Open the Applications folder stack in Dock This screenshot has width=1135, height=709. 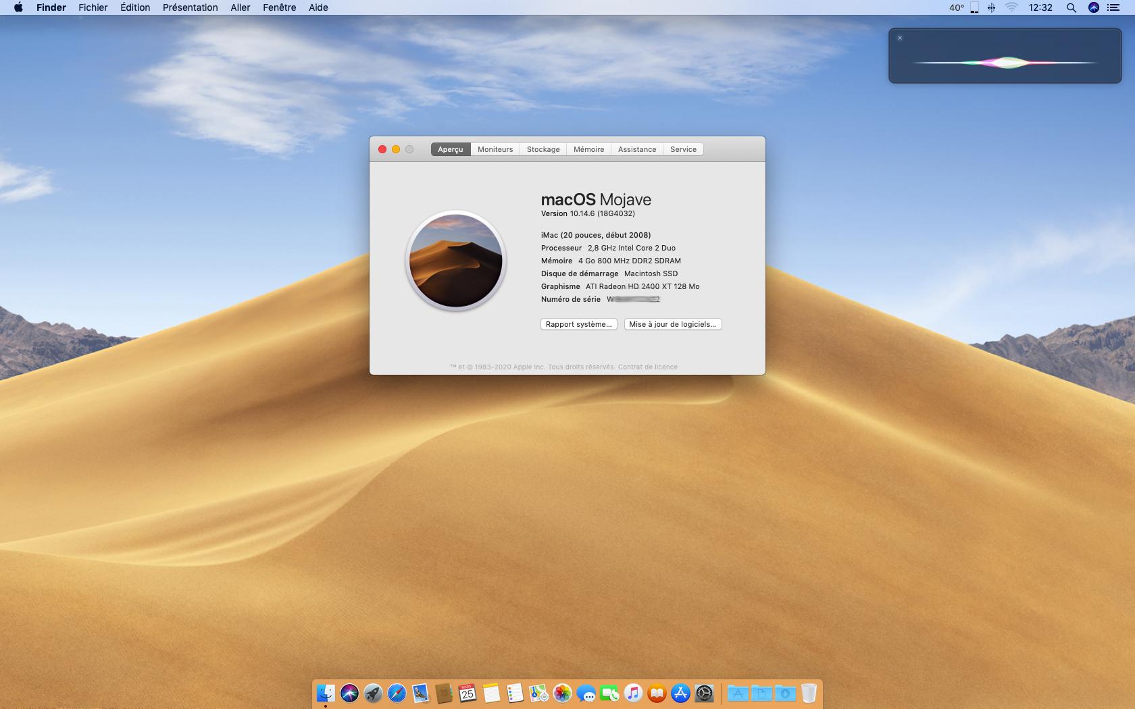click(x=738, y=693)
